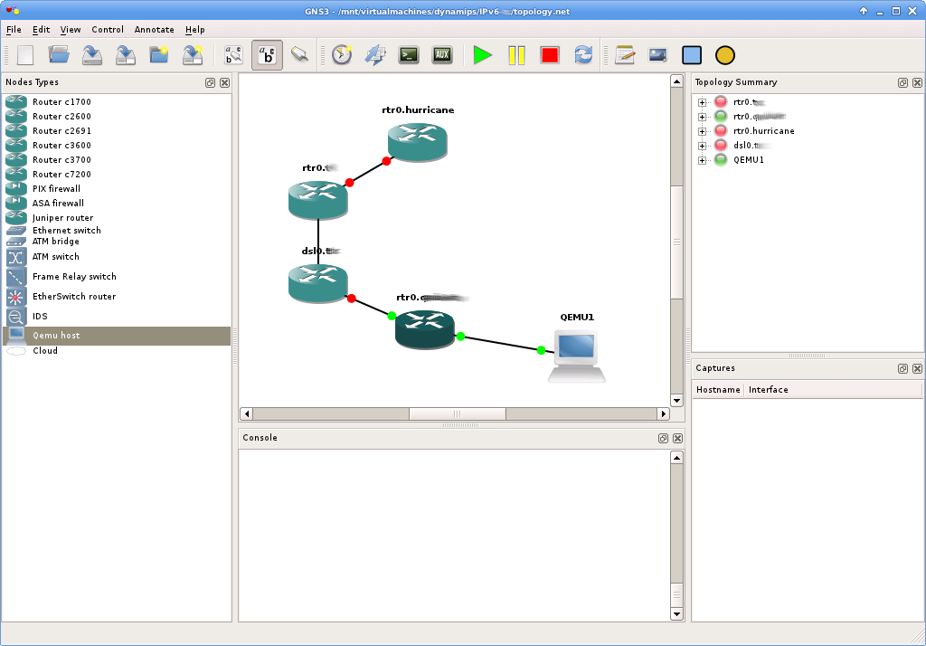The image size is (926, 646).
Task: Click the Save topology toolbar icon
Action: tap(92, 55)
